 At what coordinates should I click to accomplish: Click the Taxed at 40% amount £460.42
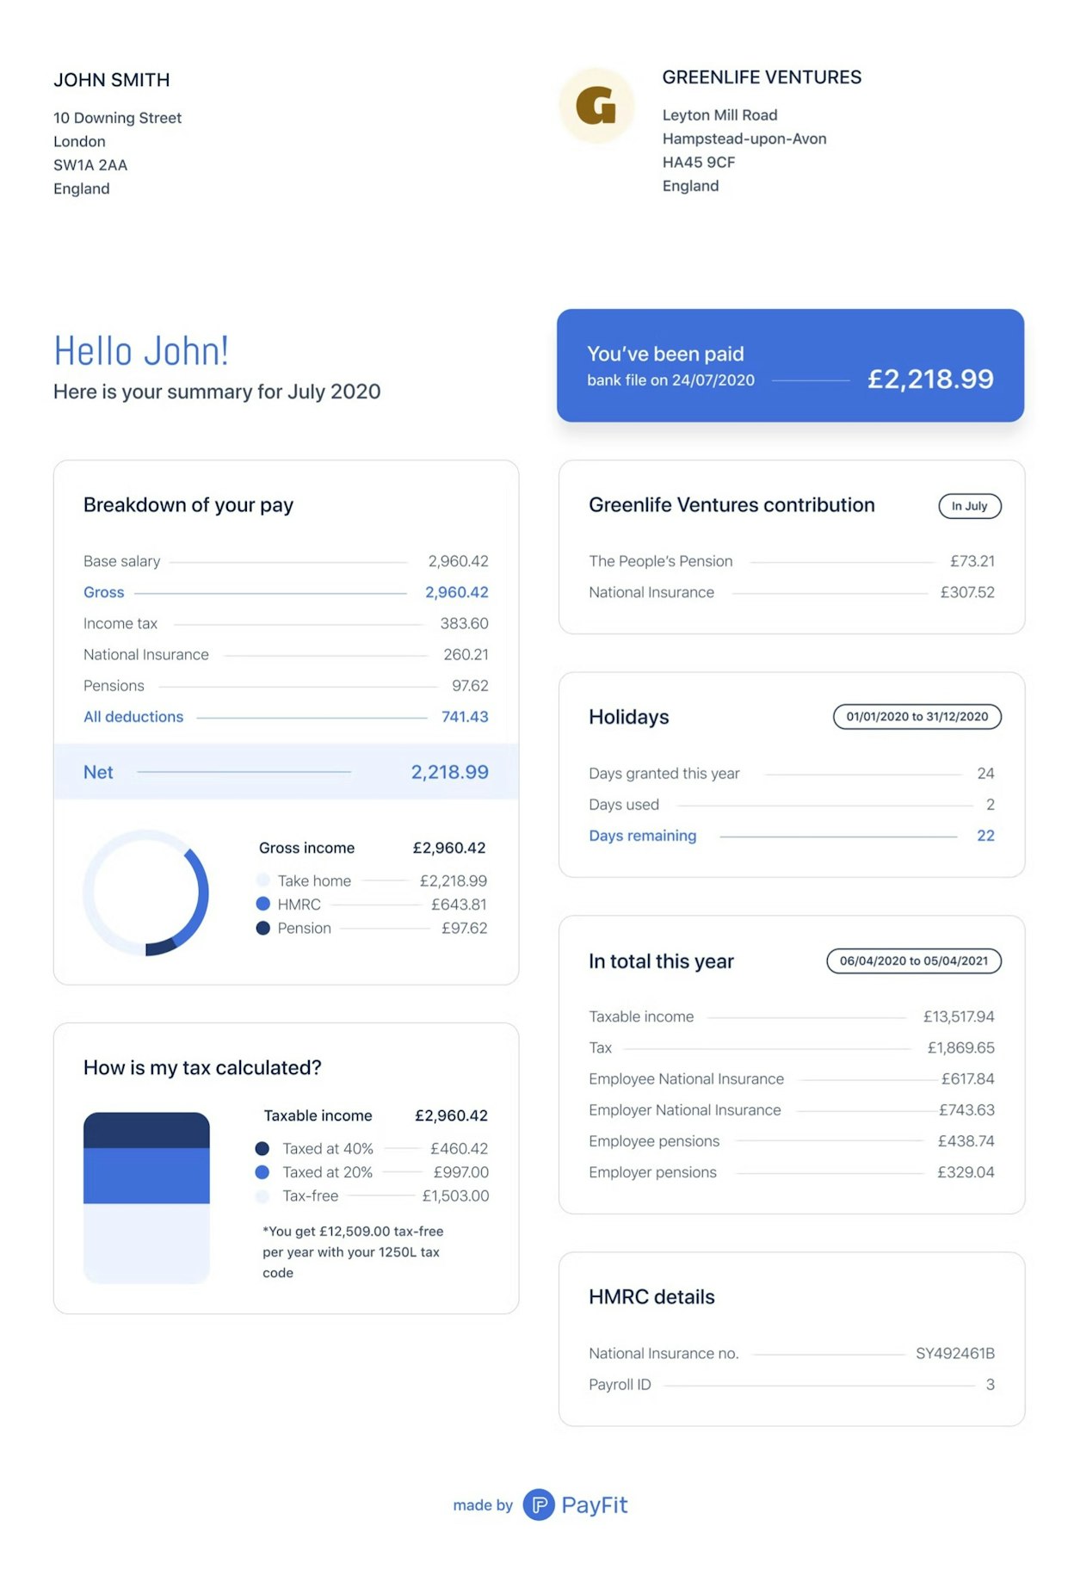[459, 1148]
